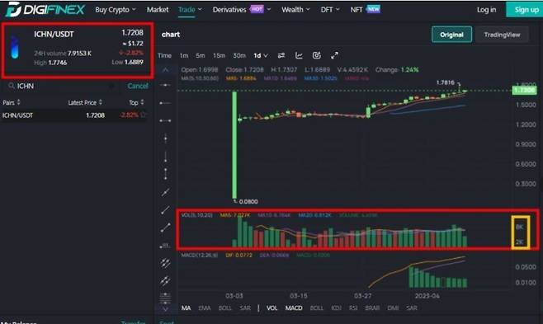
Task: Click the ICHN token logo icon
Action: (x=15, y=47)
